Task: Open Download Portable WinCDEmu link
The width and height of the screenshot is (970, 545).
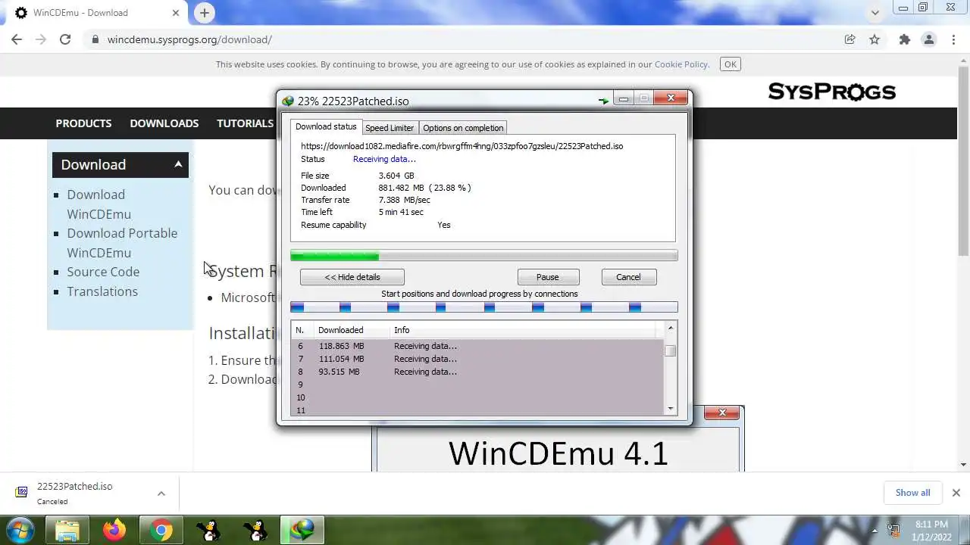Action: 122,243
